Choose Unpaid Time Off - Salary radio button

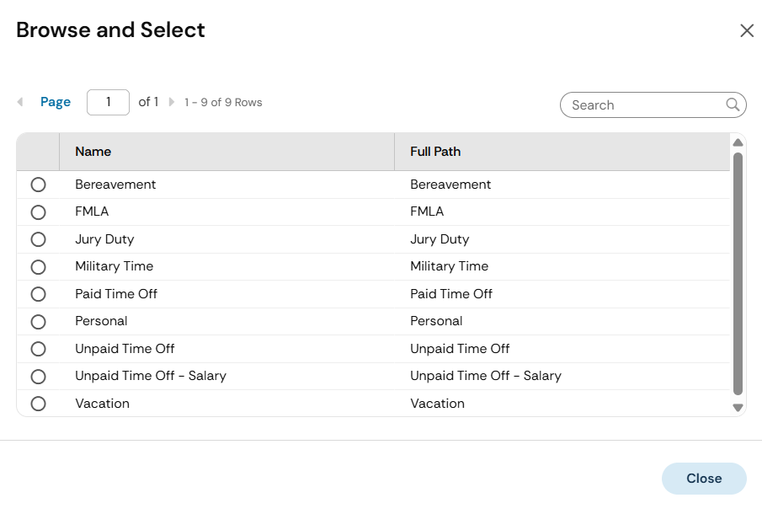coord(38,377)
